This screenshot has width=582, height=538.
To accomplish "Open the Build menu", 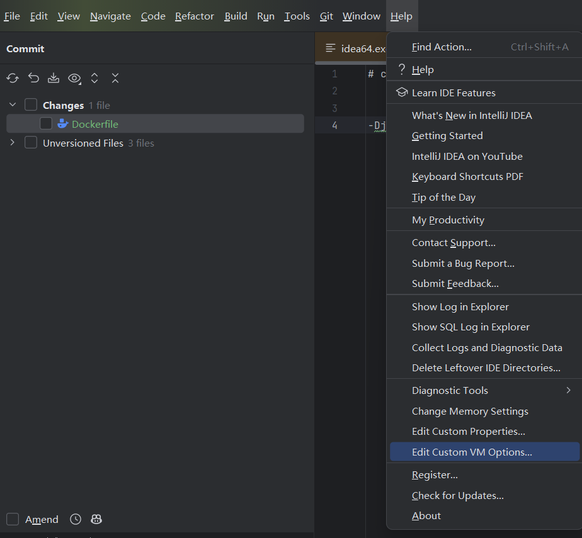I will (236, 16).
